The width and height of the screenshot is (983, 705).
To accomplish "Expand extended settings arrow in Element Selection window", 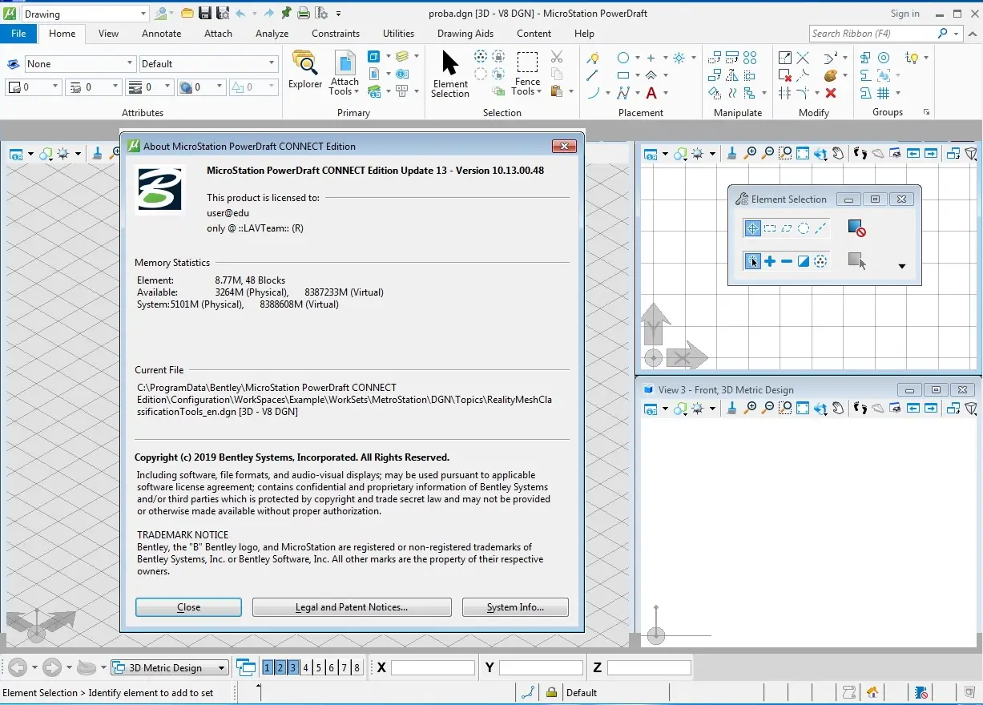I will (x=902, y=266).
